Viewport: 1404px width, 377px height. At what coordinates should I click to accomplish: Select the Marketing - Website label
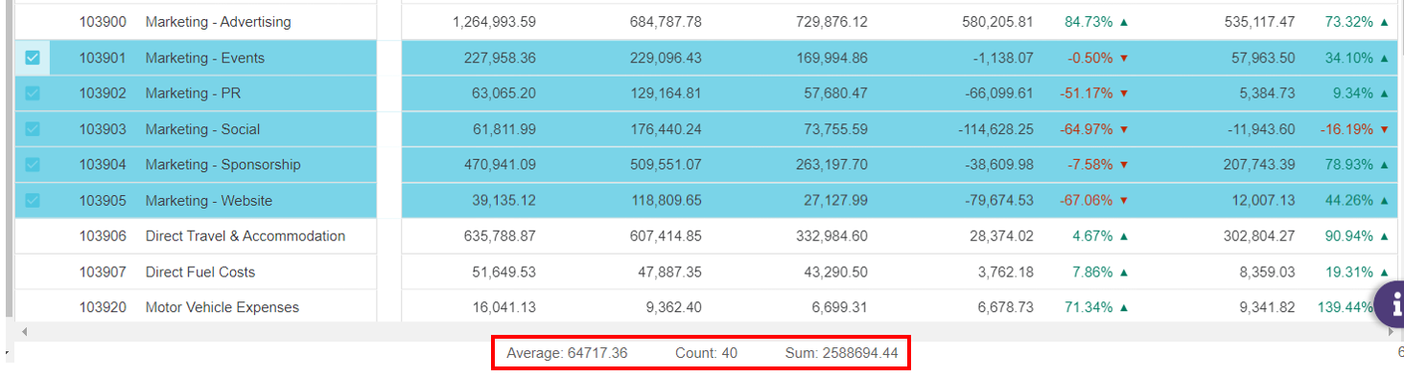[x=209, y=201]
